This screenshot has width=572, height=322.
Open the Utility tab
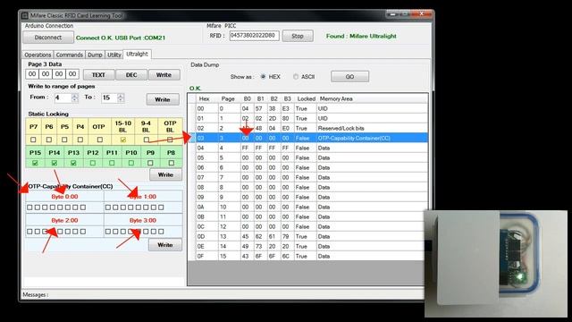(114, 55)
